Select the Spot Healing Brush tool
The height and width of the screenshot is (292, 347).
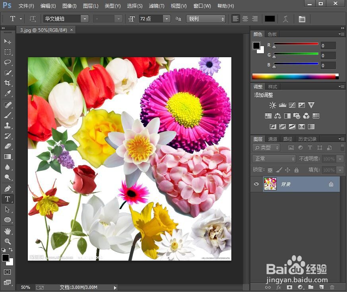8,104
